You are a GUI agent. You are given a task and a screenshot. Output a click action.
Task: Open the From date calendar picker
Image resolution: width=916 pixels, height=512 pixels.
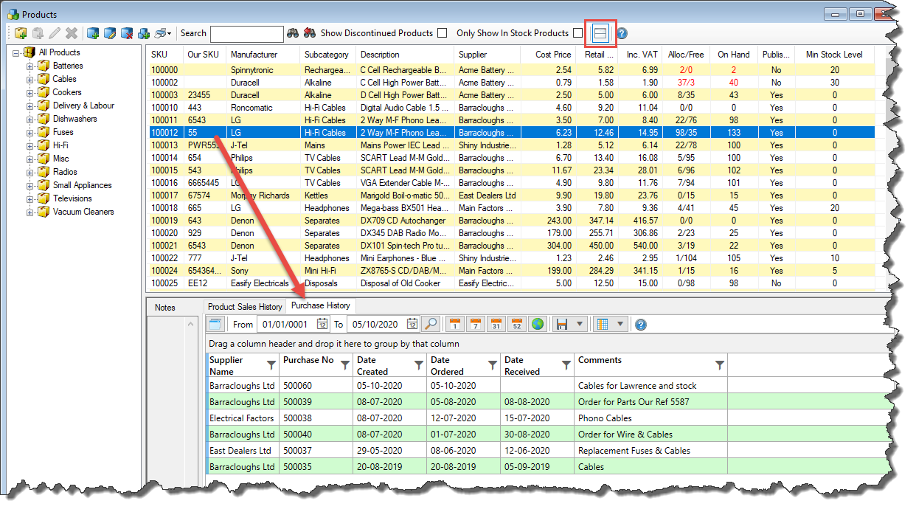[322, 324]
